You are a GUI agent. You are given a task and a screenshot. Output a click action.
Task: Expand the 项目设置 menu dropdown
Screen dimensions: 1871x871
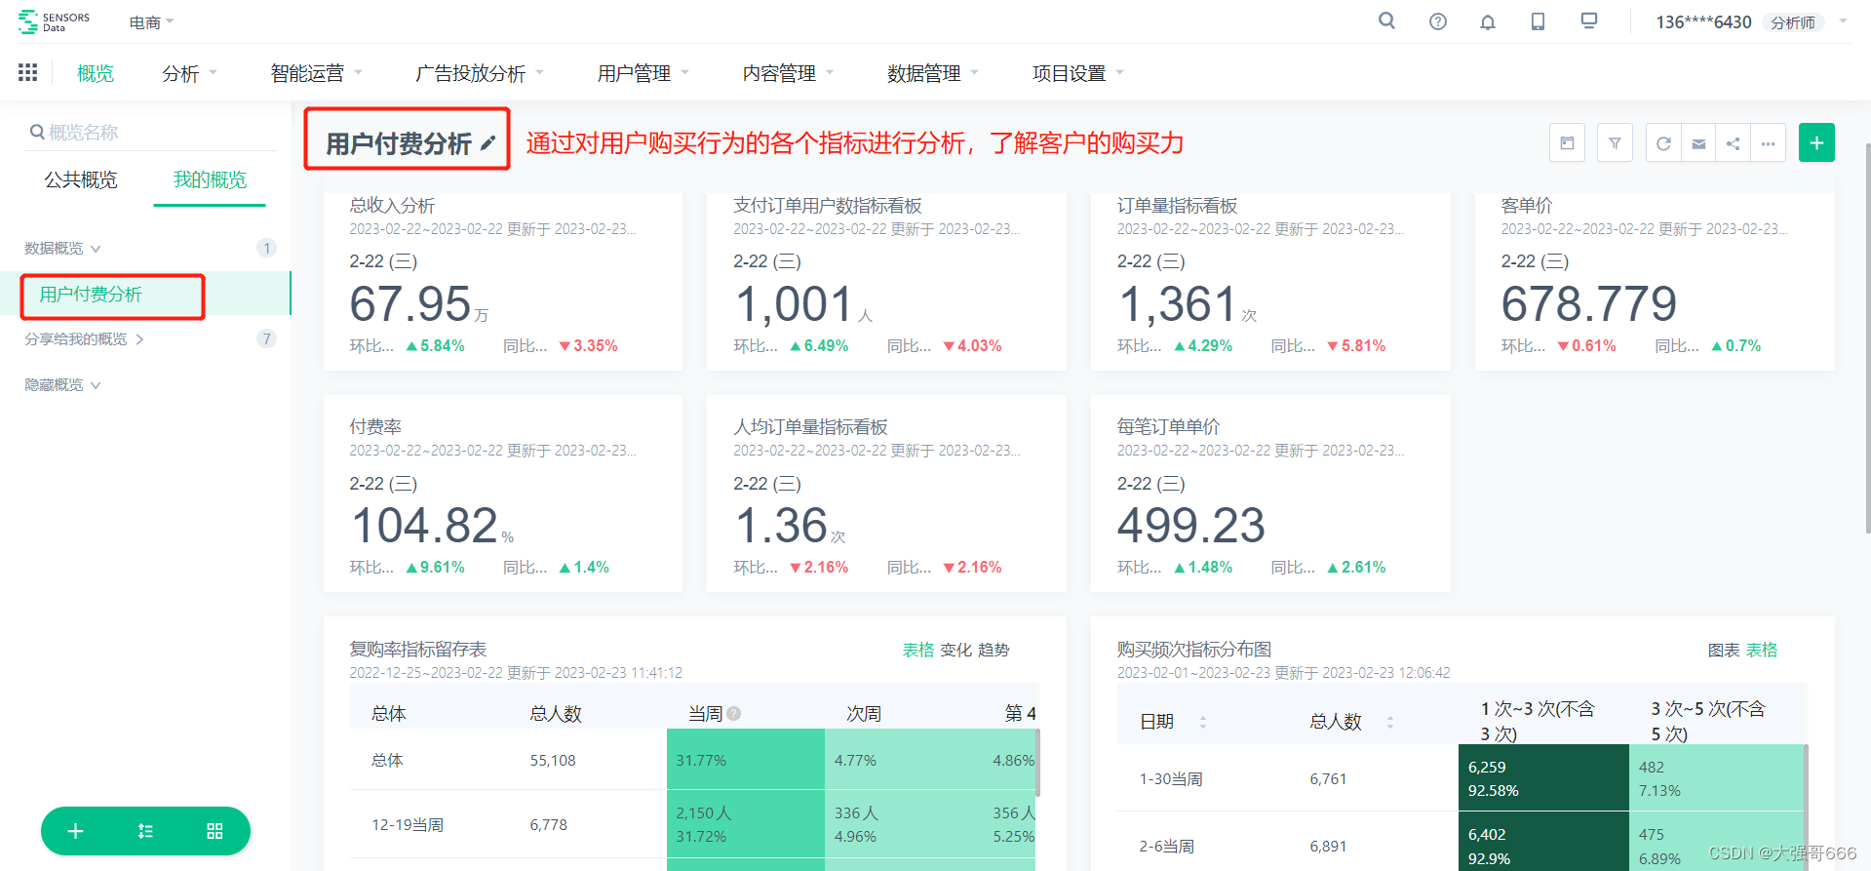pyautogui.click(x=1077, y=73)
